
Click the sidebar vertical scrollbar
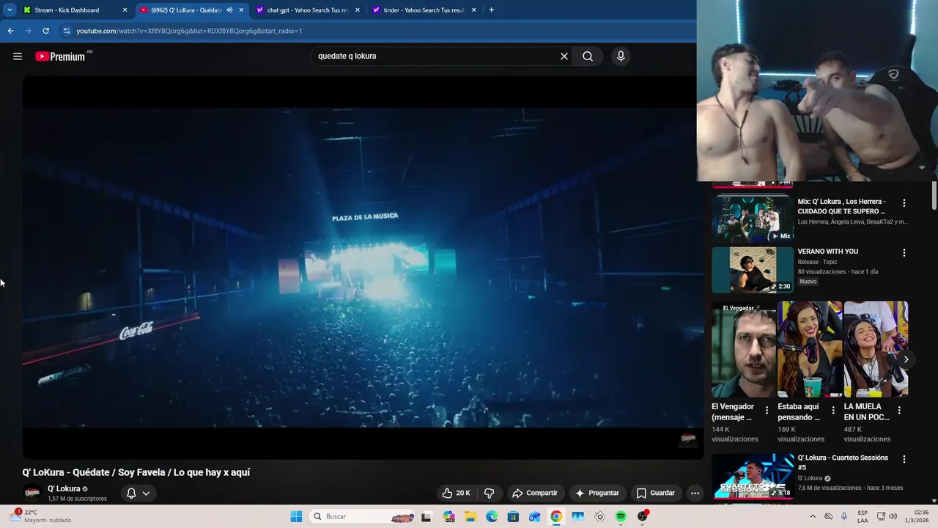coord(934,194)
